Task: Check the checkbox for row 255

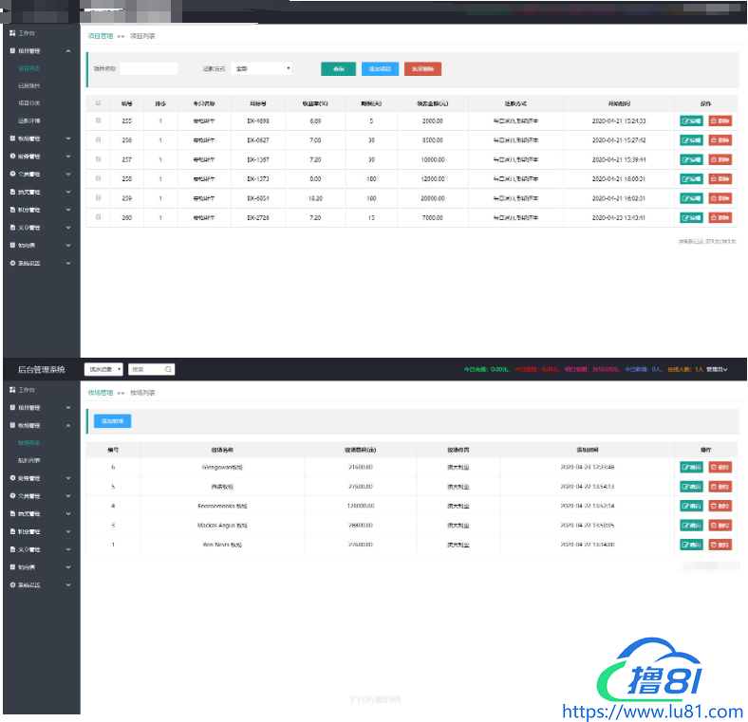Action: (97, 120)
